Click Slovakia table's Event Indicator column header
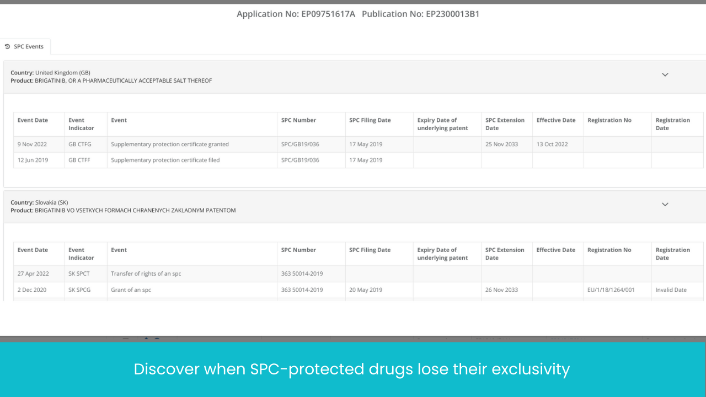706x397 pixels. click(x=81, y=254)
